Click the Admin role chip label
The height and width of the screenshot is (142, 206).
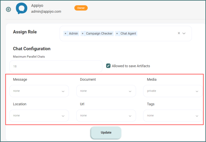(x=73, y=33)
